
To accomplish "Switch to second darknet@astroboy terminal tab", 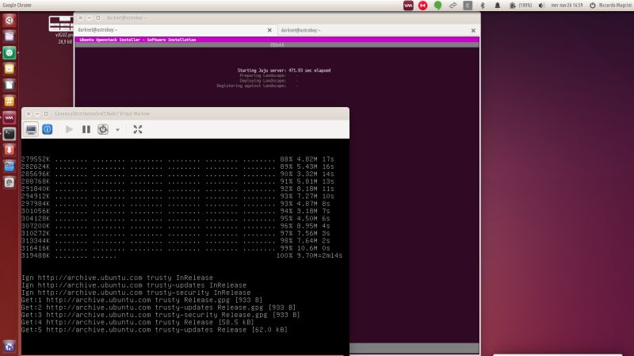I will (x=374, y=30).
